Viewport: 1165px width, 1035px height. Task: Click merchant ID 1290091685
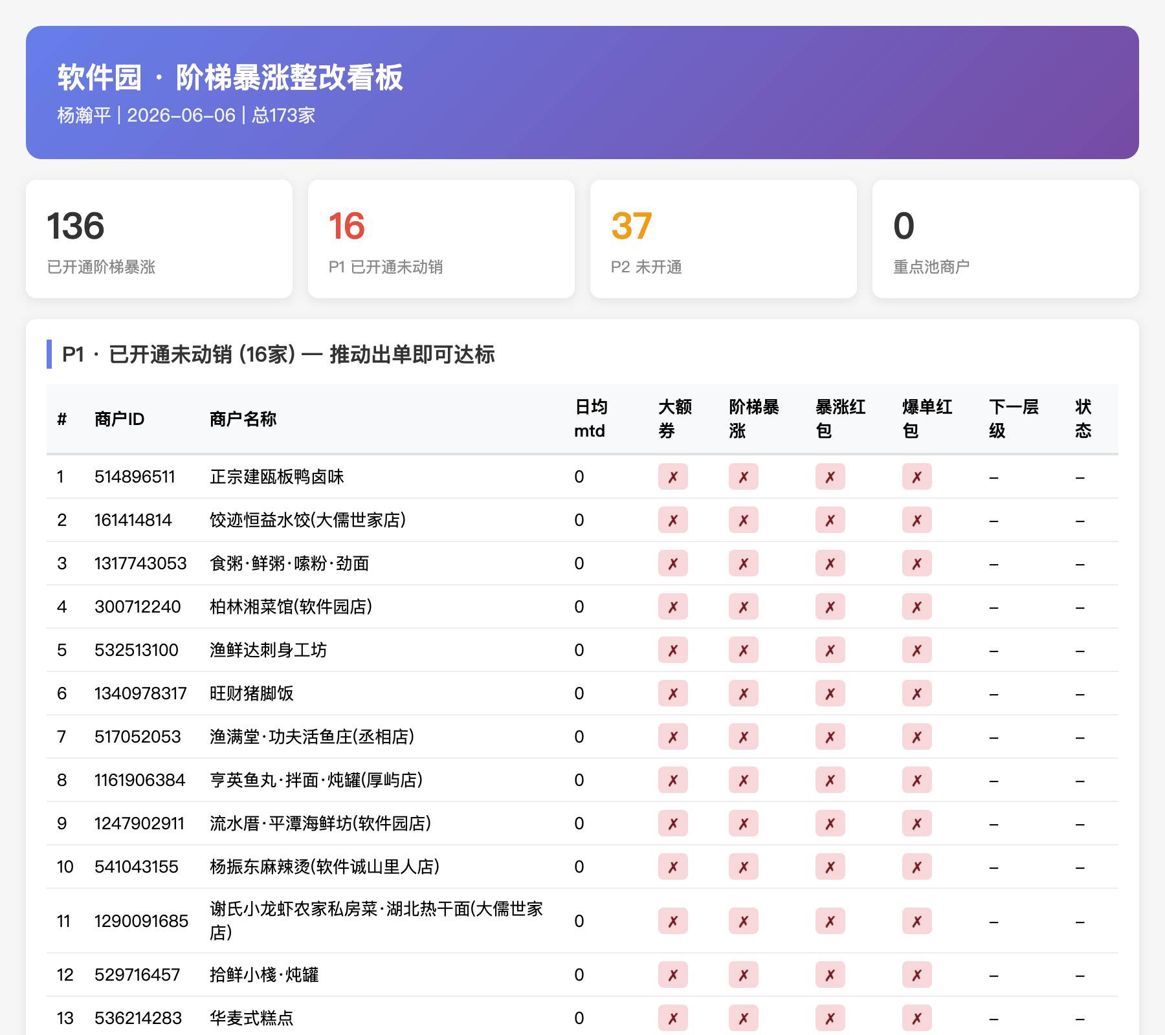[x=141, y=921]
